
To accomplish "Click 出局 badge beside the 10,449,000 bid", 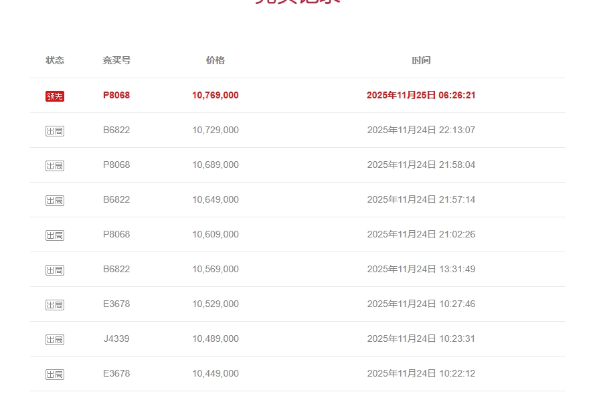I will 55,375.
